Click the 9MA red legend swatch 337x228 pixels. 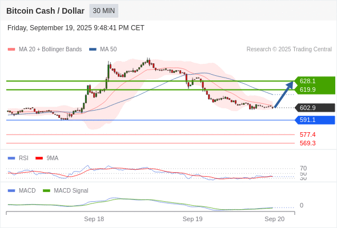point(39,158)
